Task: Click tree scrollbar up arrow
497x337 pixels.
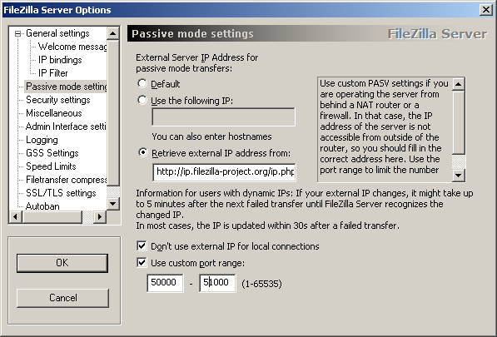Action: [113, 33]
